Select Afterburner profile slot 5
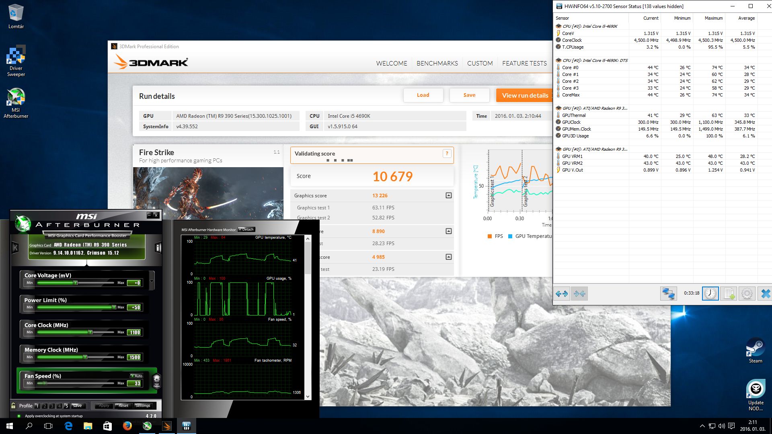 [67, 406]
